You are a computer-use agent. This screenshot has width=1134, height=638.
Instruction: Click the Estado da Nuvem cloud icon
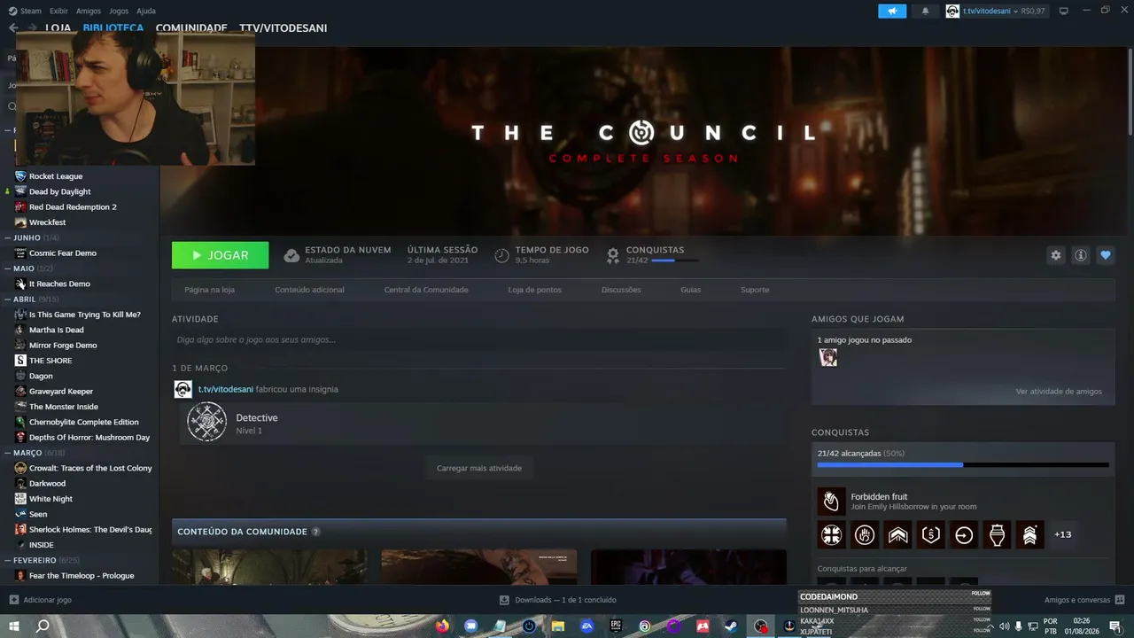pos(291,255)
